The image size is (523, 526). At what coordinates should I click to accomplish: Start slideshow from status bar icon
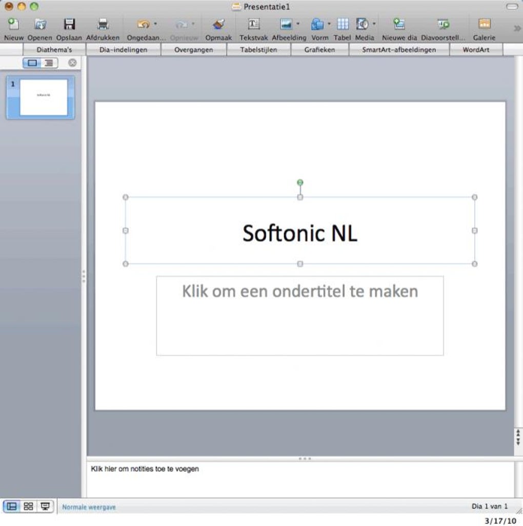click(45, 506)
